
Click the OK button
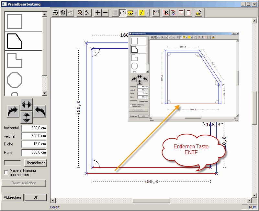click(36, 197)
